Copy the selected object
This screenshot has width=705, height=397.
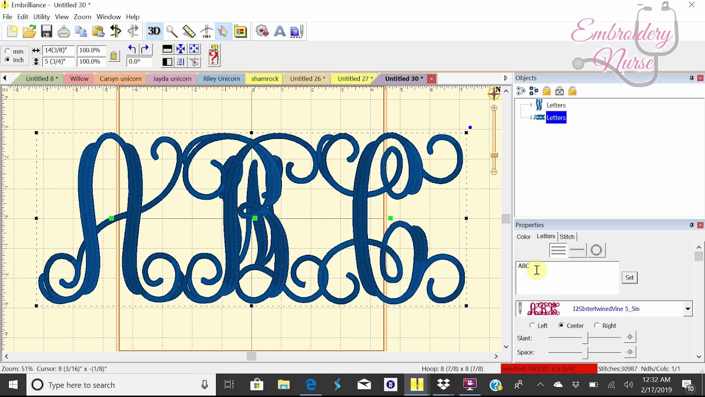pos(81,31)
